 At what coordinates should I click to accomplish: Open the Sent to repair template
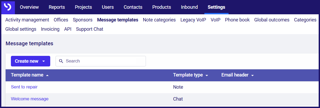click(26, 87)
